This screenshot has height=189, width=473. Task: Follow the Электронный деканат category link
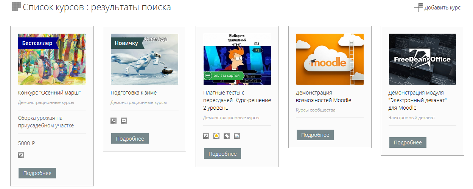[412, 118]
